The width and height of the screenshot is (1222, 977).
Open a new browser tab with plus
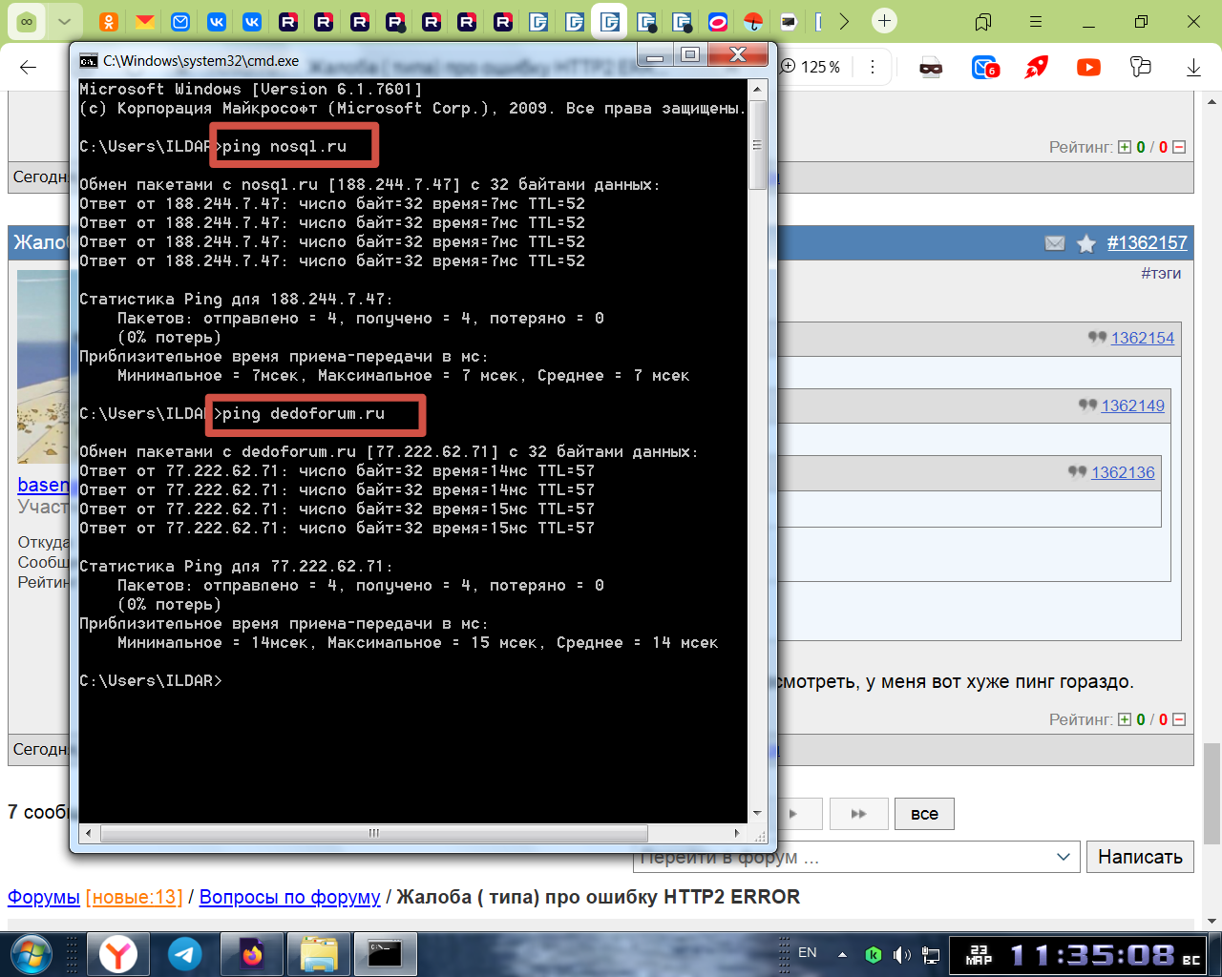pyautogui.click(x=885, y=21)
